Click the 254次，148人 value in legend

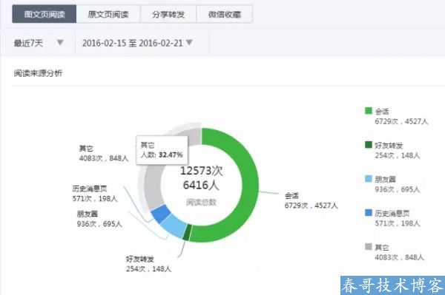click(x=398, y=155)
